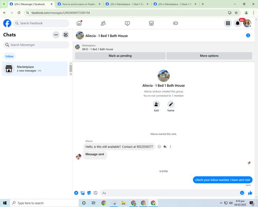This screenshot has width=258, height=207.
Task: Open the chat header avatar for Aliecia
Action: [80, 35]
